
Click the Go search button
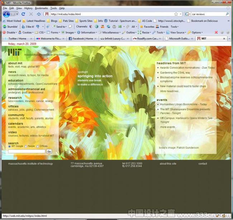(49, 151)
